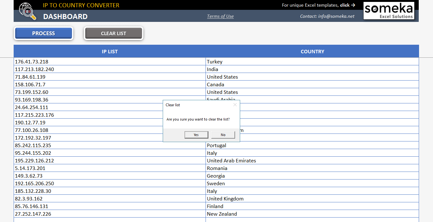
Task: Click the Clear list dialog title bar
Action: click(x=190, y=105)
